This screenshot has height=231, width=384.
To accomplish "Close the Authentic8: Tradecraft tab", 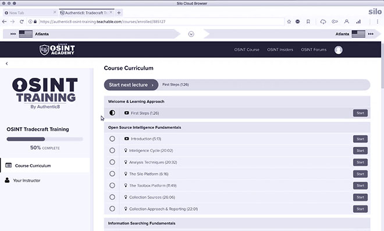I will coord(111,12).
